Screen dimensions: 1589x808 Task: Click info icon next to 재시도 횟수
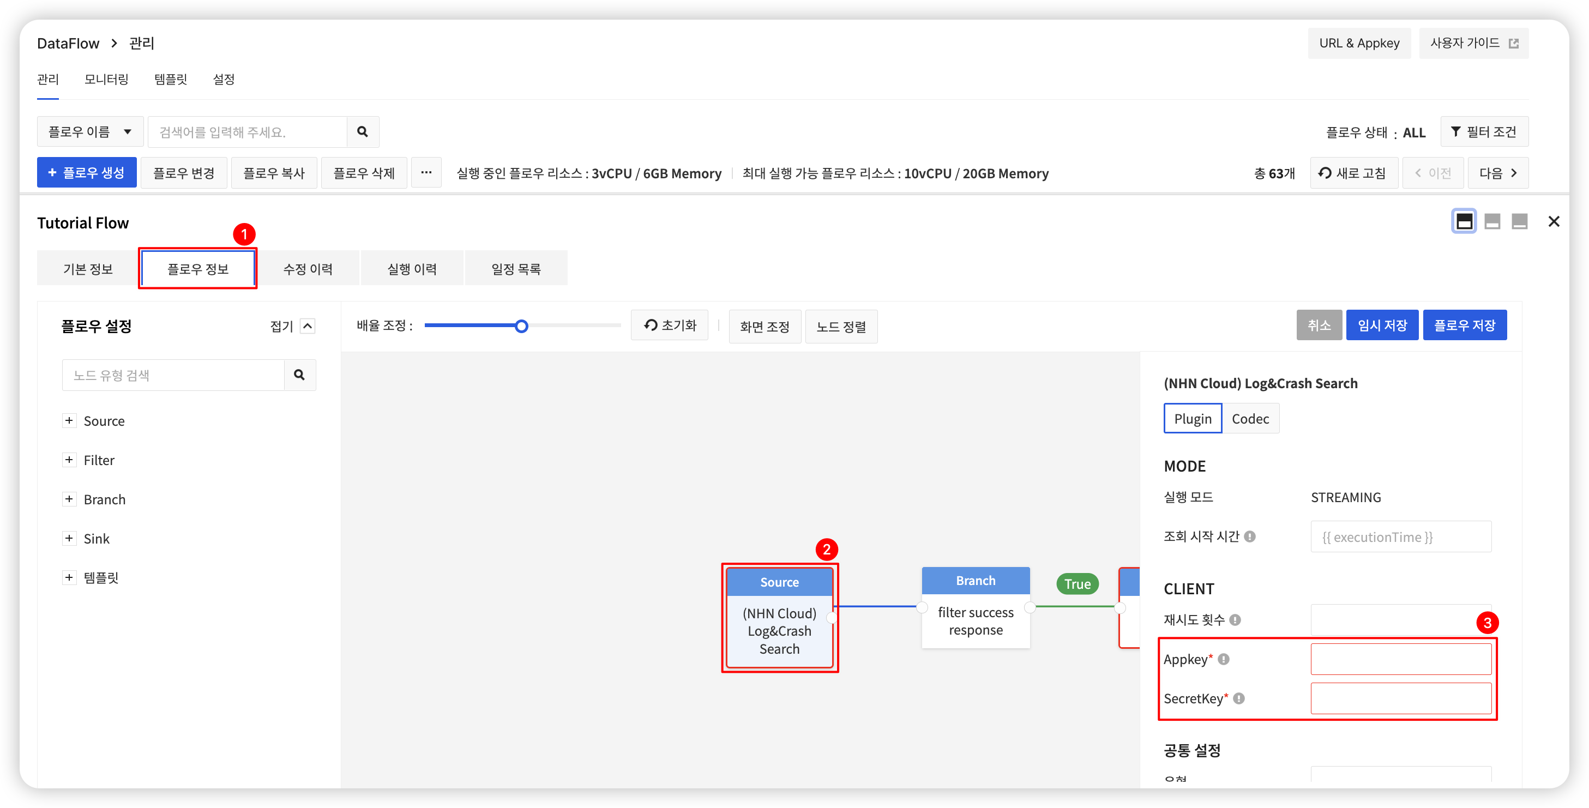coord(1235,620)
